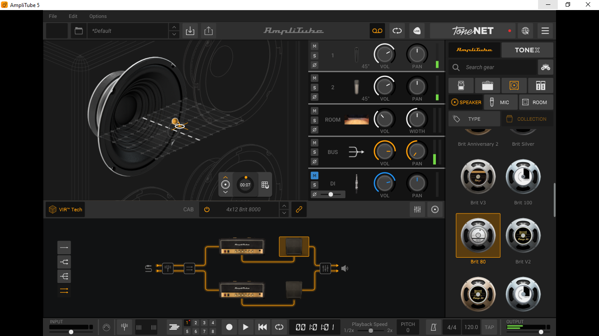Image resolution: width=599 pixels, height=336 pixels.
Task: Switch to the ROOM tab
Action: pos(536,102)
